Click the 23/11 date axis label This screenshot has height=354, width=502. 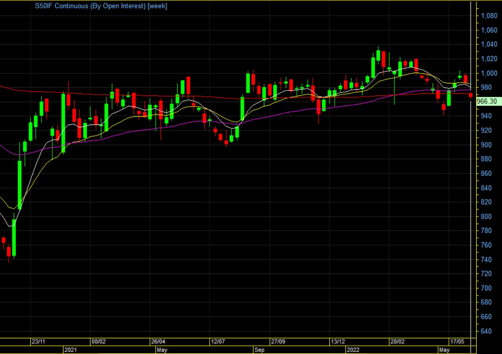tap(39, 342)
